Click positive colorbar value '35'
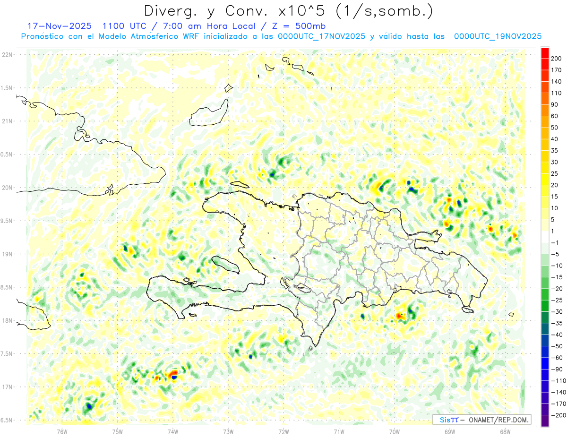The image size is (567, 438). click(x=555, y=150)
